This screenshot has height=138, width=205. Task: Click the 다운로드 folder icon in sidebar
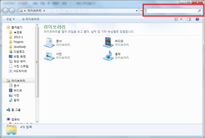coord(11,52)
